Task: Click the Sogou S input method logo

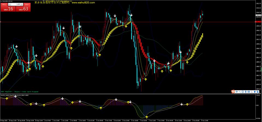Action: coord(233,92)
